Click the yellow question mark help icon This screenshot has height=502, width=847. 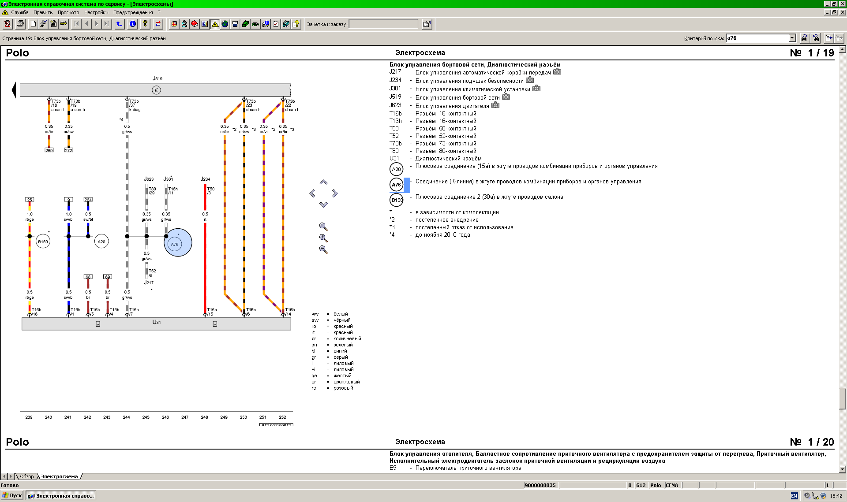145,24
